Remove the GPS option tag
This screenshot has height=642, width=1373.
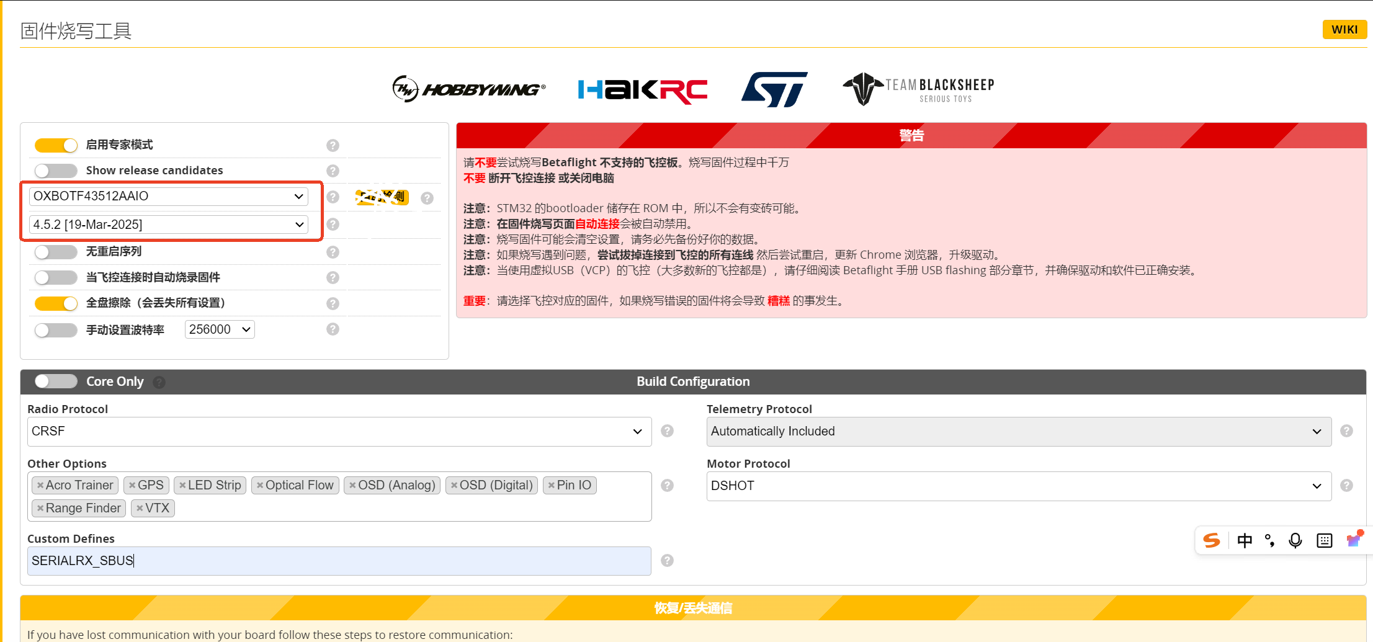click(x=132, y=485)
